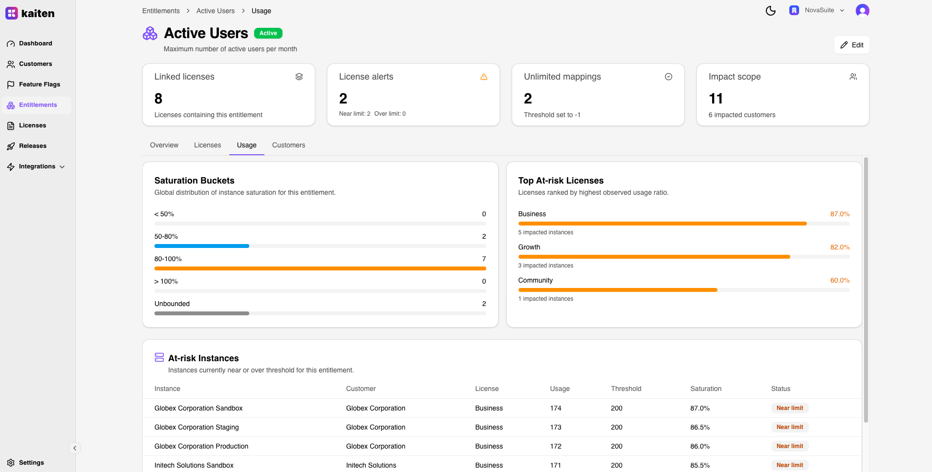Toggle dark mode with the moon icon
Screen dimensions: 932x472
point(770,11)
